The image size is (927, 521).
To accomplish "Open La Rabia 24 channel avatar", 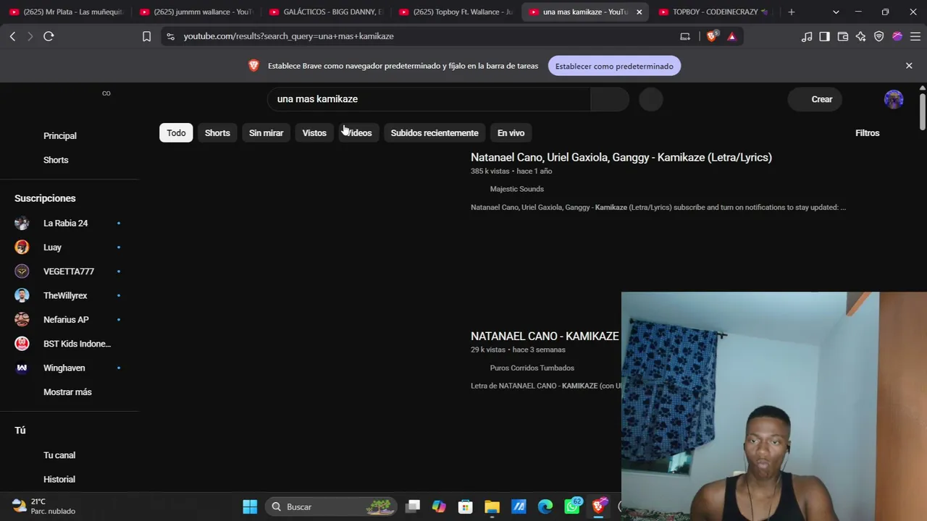I will [22, 223].
